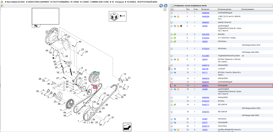Select callout 46 in the diagram
273x132 pixels.
pos(47,51)
